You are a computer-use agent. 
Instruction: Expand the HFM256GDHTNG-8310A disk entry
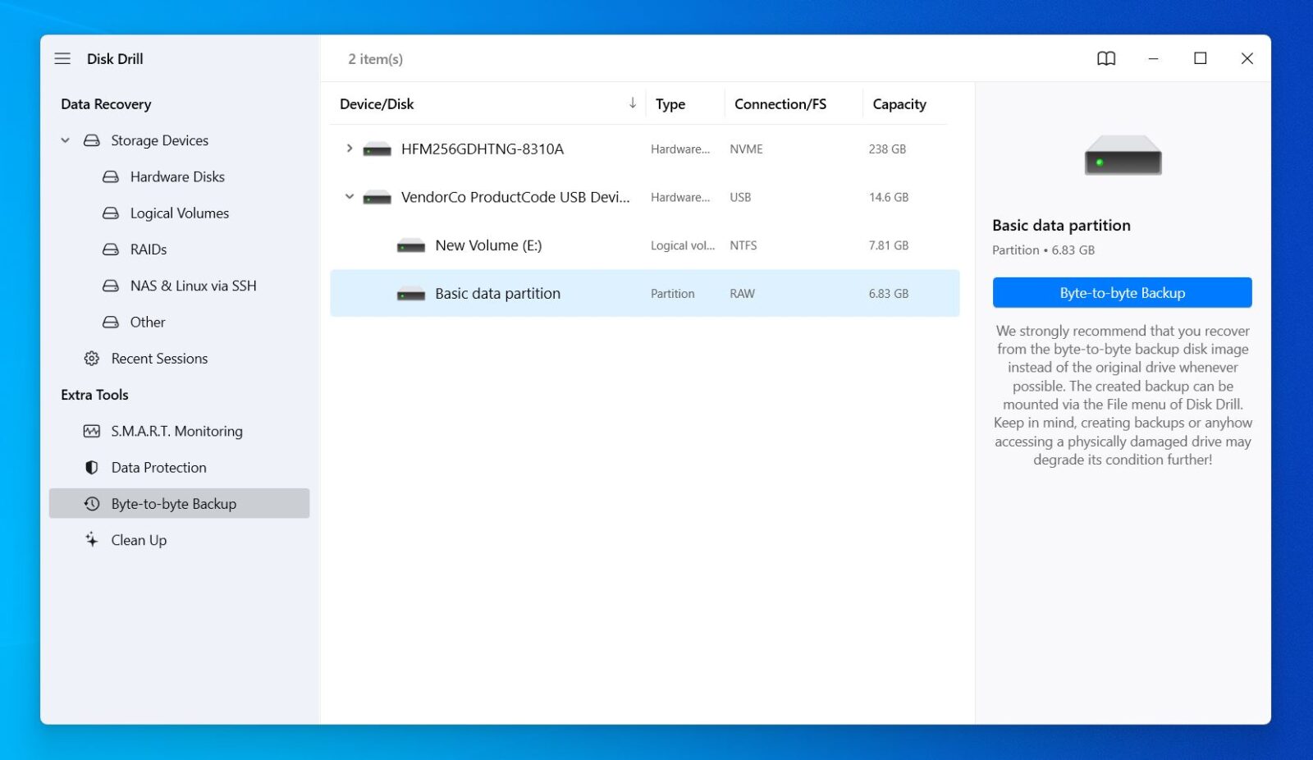(350, 149)
